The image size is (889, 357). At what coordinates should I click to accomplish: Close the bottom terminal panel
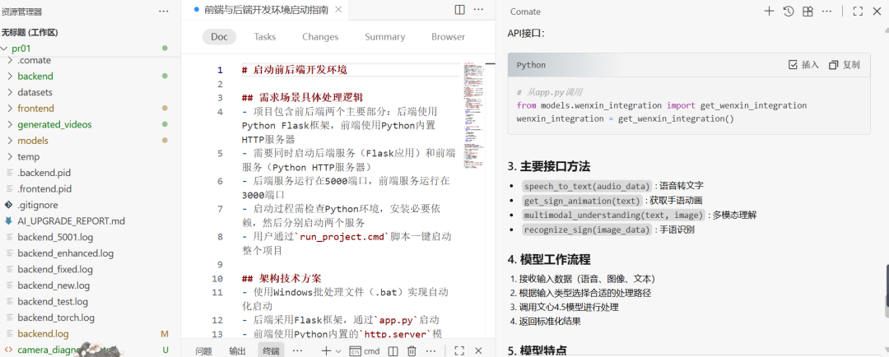478,350
